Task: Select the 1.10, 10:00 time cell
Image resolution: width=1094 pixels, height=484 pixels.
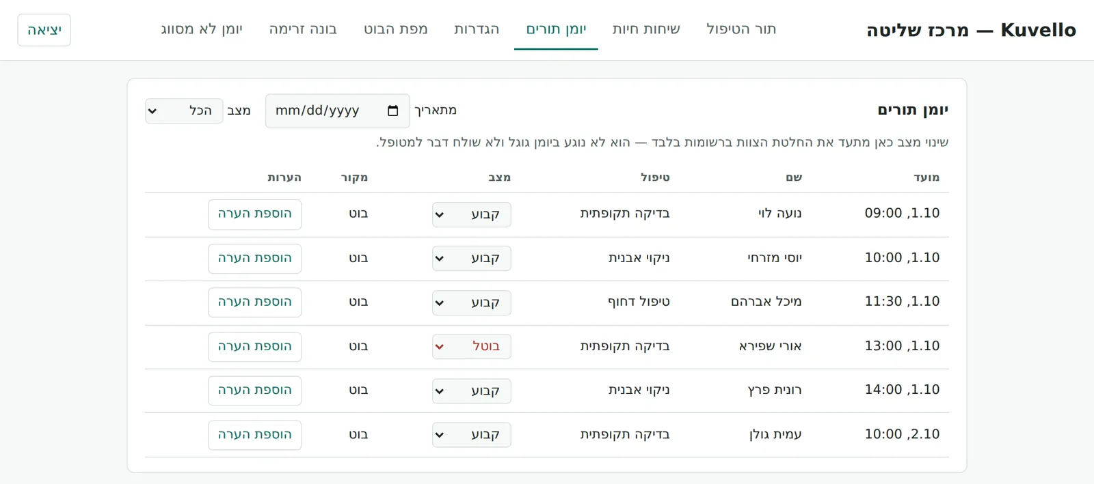Action: [x=902, y=258]
